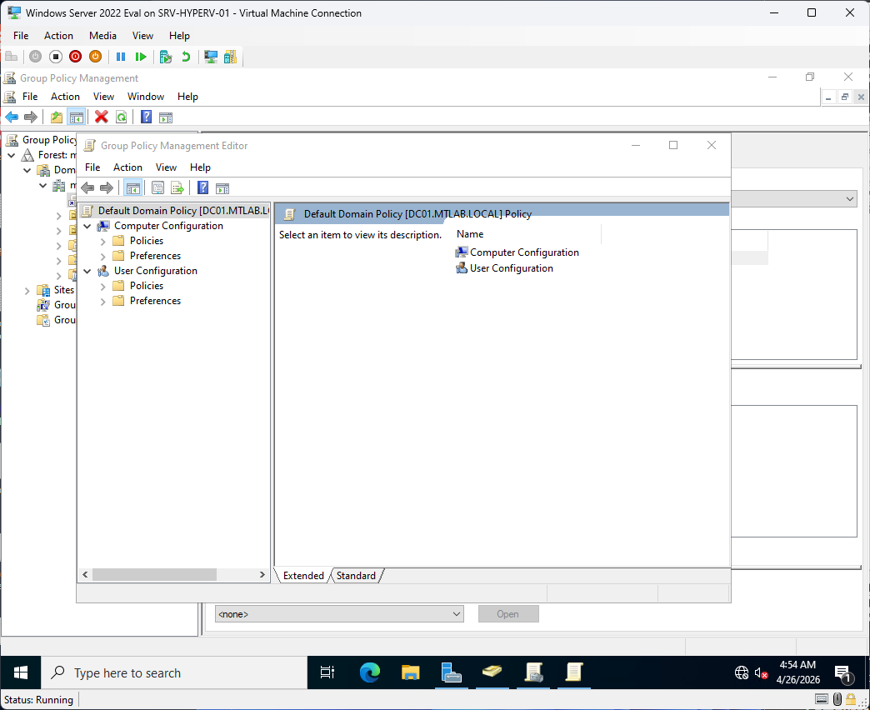Open Server Manager from taskbar
The height and width of the screenshot is (710, 870).
click(x=451, y=672)
